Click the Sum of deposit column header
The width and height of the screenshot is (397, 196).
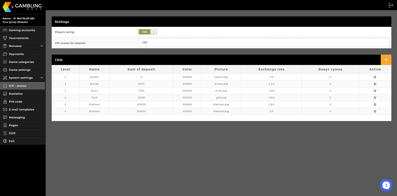[141, 69]
